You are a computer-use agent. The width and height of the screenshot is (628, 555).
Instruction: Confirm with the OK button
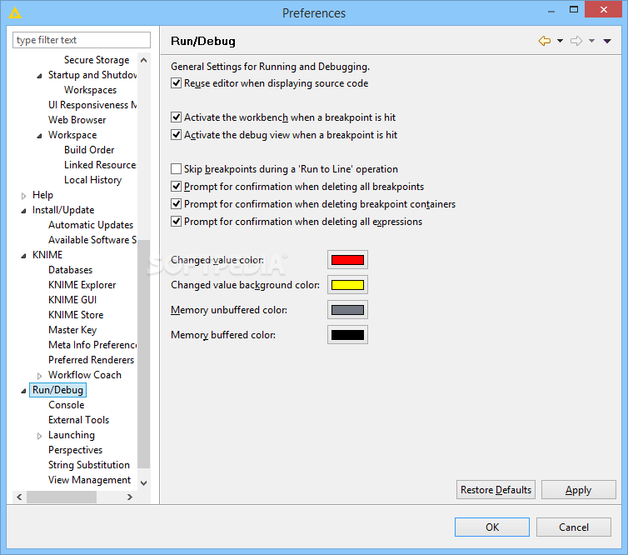492,527
